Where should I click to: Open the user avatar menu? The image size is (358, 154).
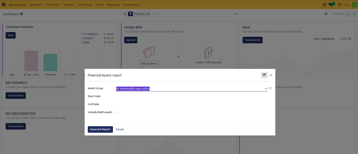354,5
